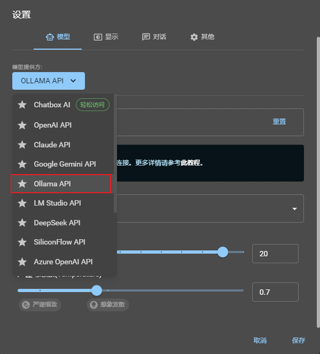Select LM Studio API provider
The image size is (320, 354).
pyautogui.click(x=63, y=203)
